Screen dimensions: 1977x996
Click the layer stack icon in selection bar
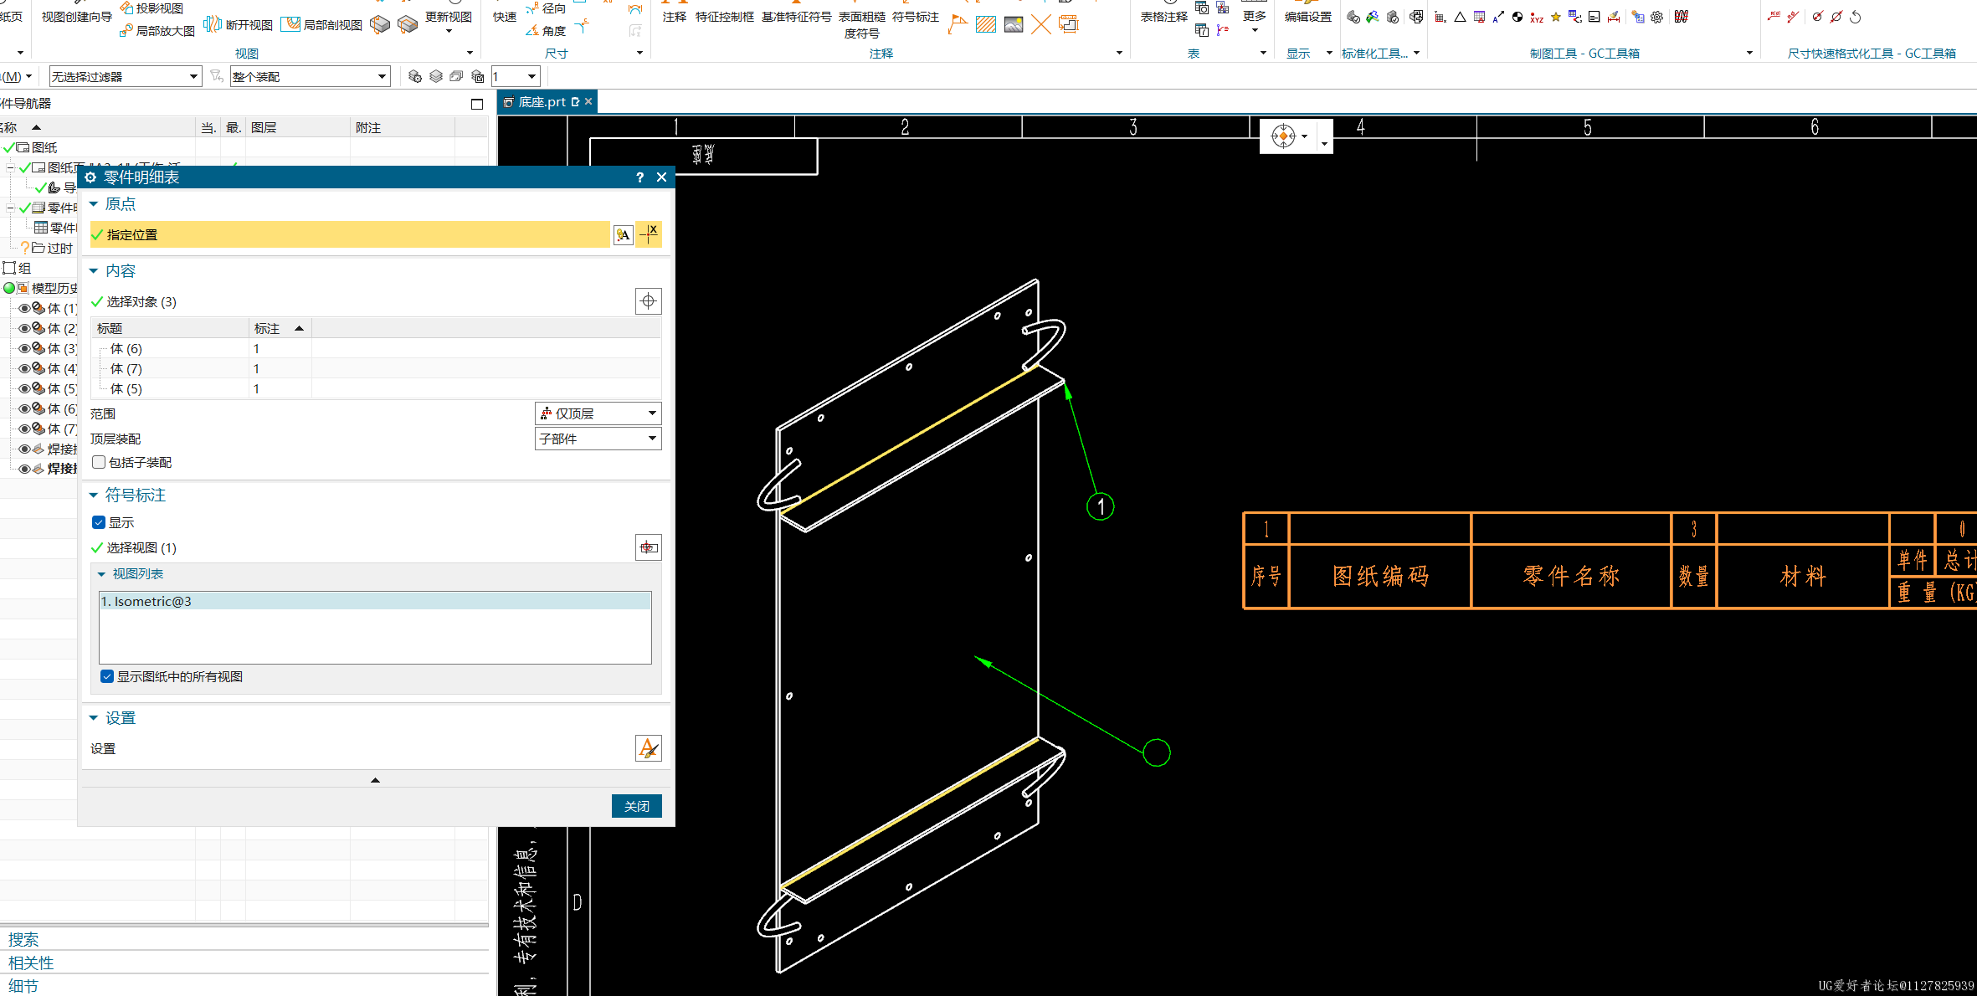pos(435,76)
